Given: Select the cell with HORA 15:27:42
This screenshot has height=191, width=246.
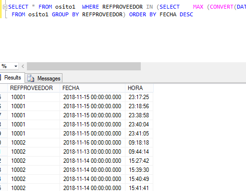Looking at the screenshot, I should 139,161.
